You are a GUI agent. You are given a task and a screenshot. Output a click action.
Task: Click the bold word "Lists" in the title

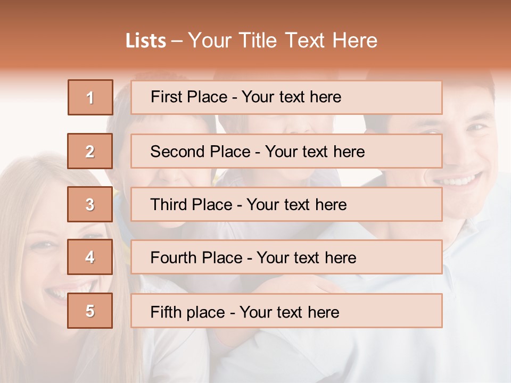(145, 40)
